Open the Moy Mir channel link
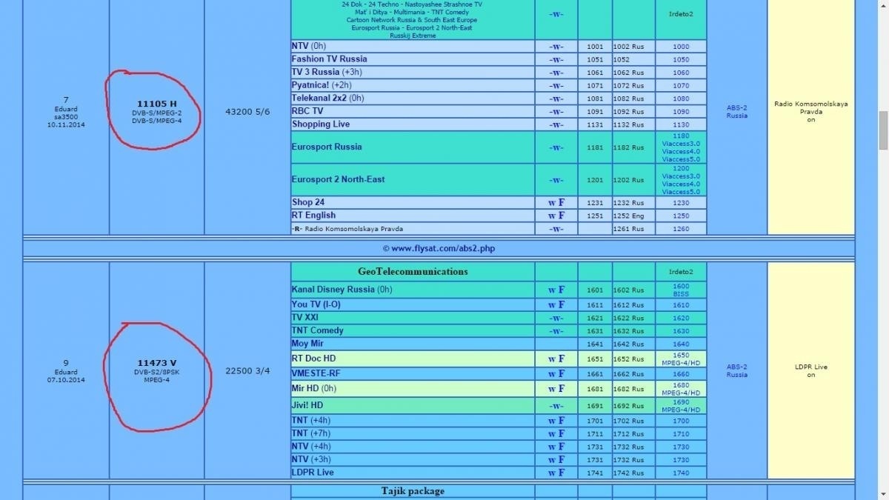 (307, 344)
